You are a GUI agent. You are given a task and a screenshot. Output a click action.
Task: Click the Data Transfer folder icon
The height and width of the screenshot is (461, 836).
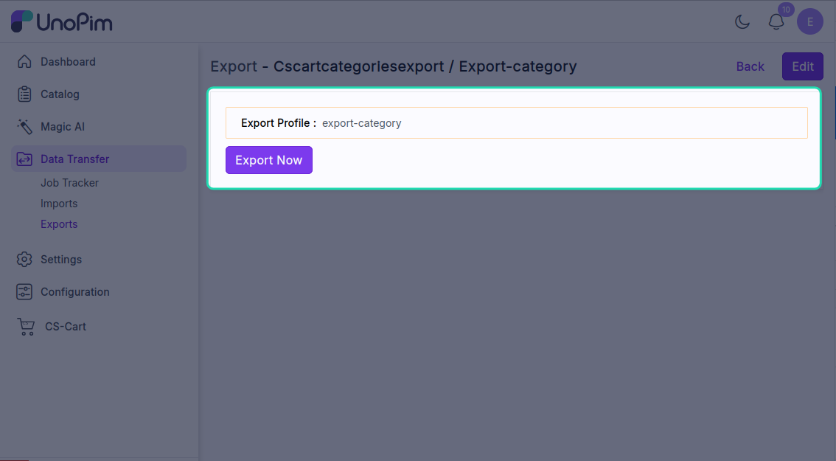click(x=24, y=159)
